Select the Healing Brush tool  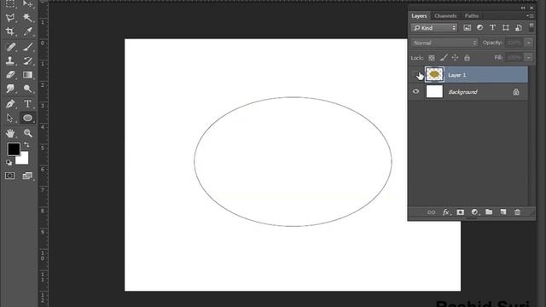click(10, 47)
